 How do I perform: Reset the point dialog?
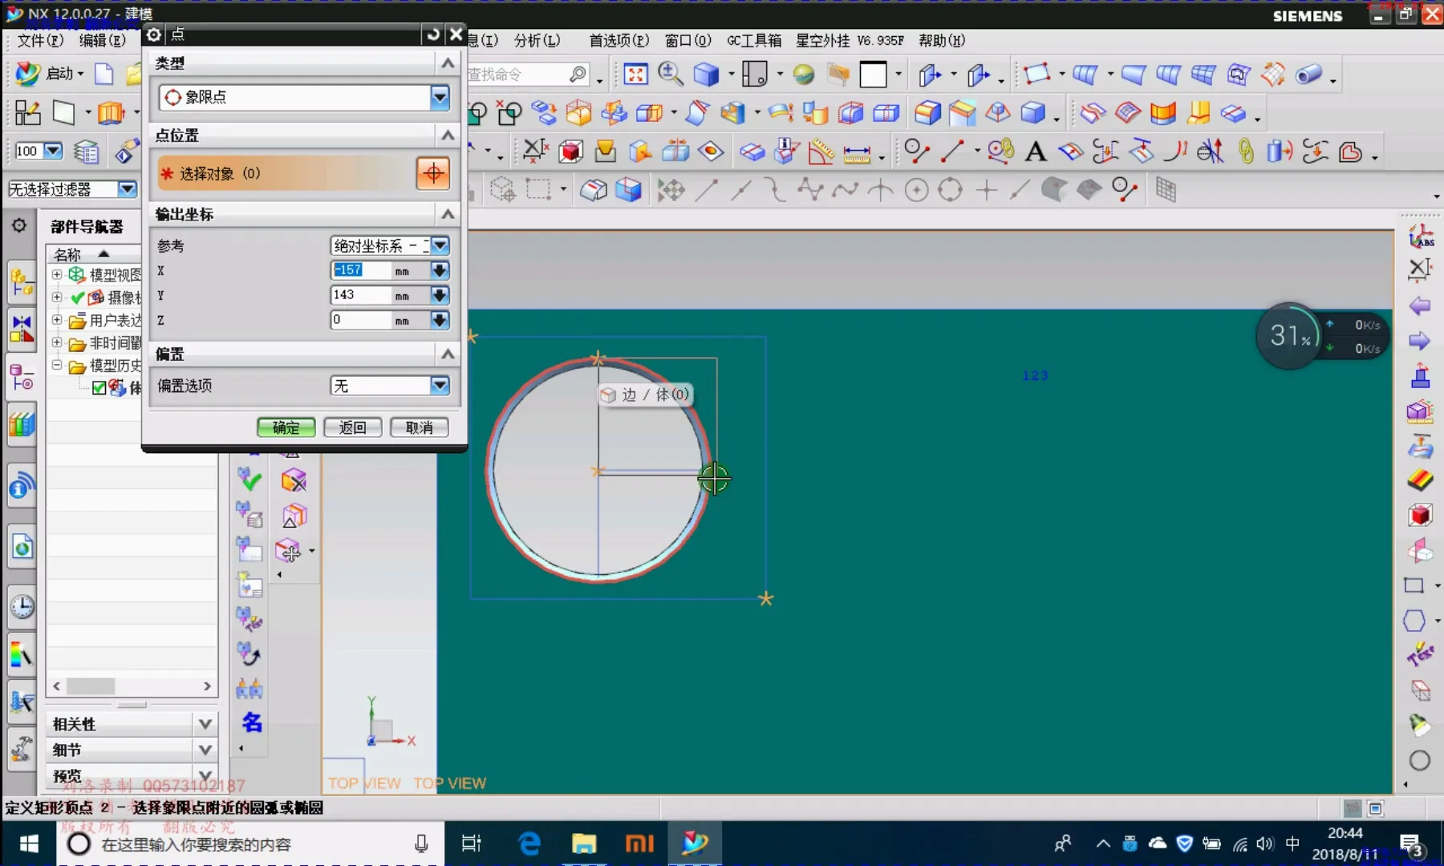pyautogui.click(x=433, y=34)
